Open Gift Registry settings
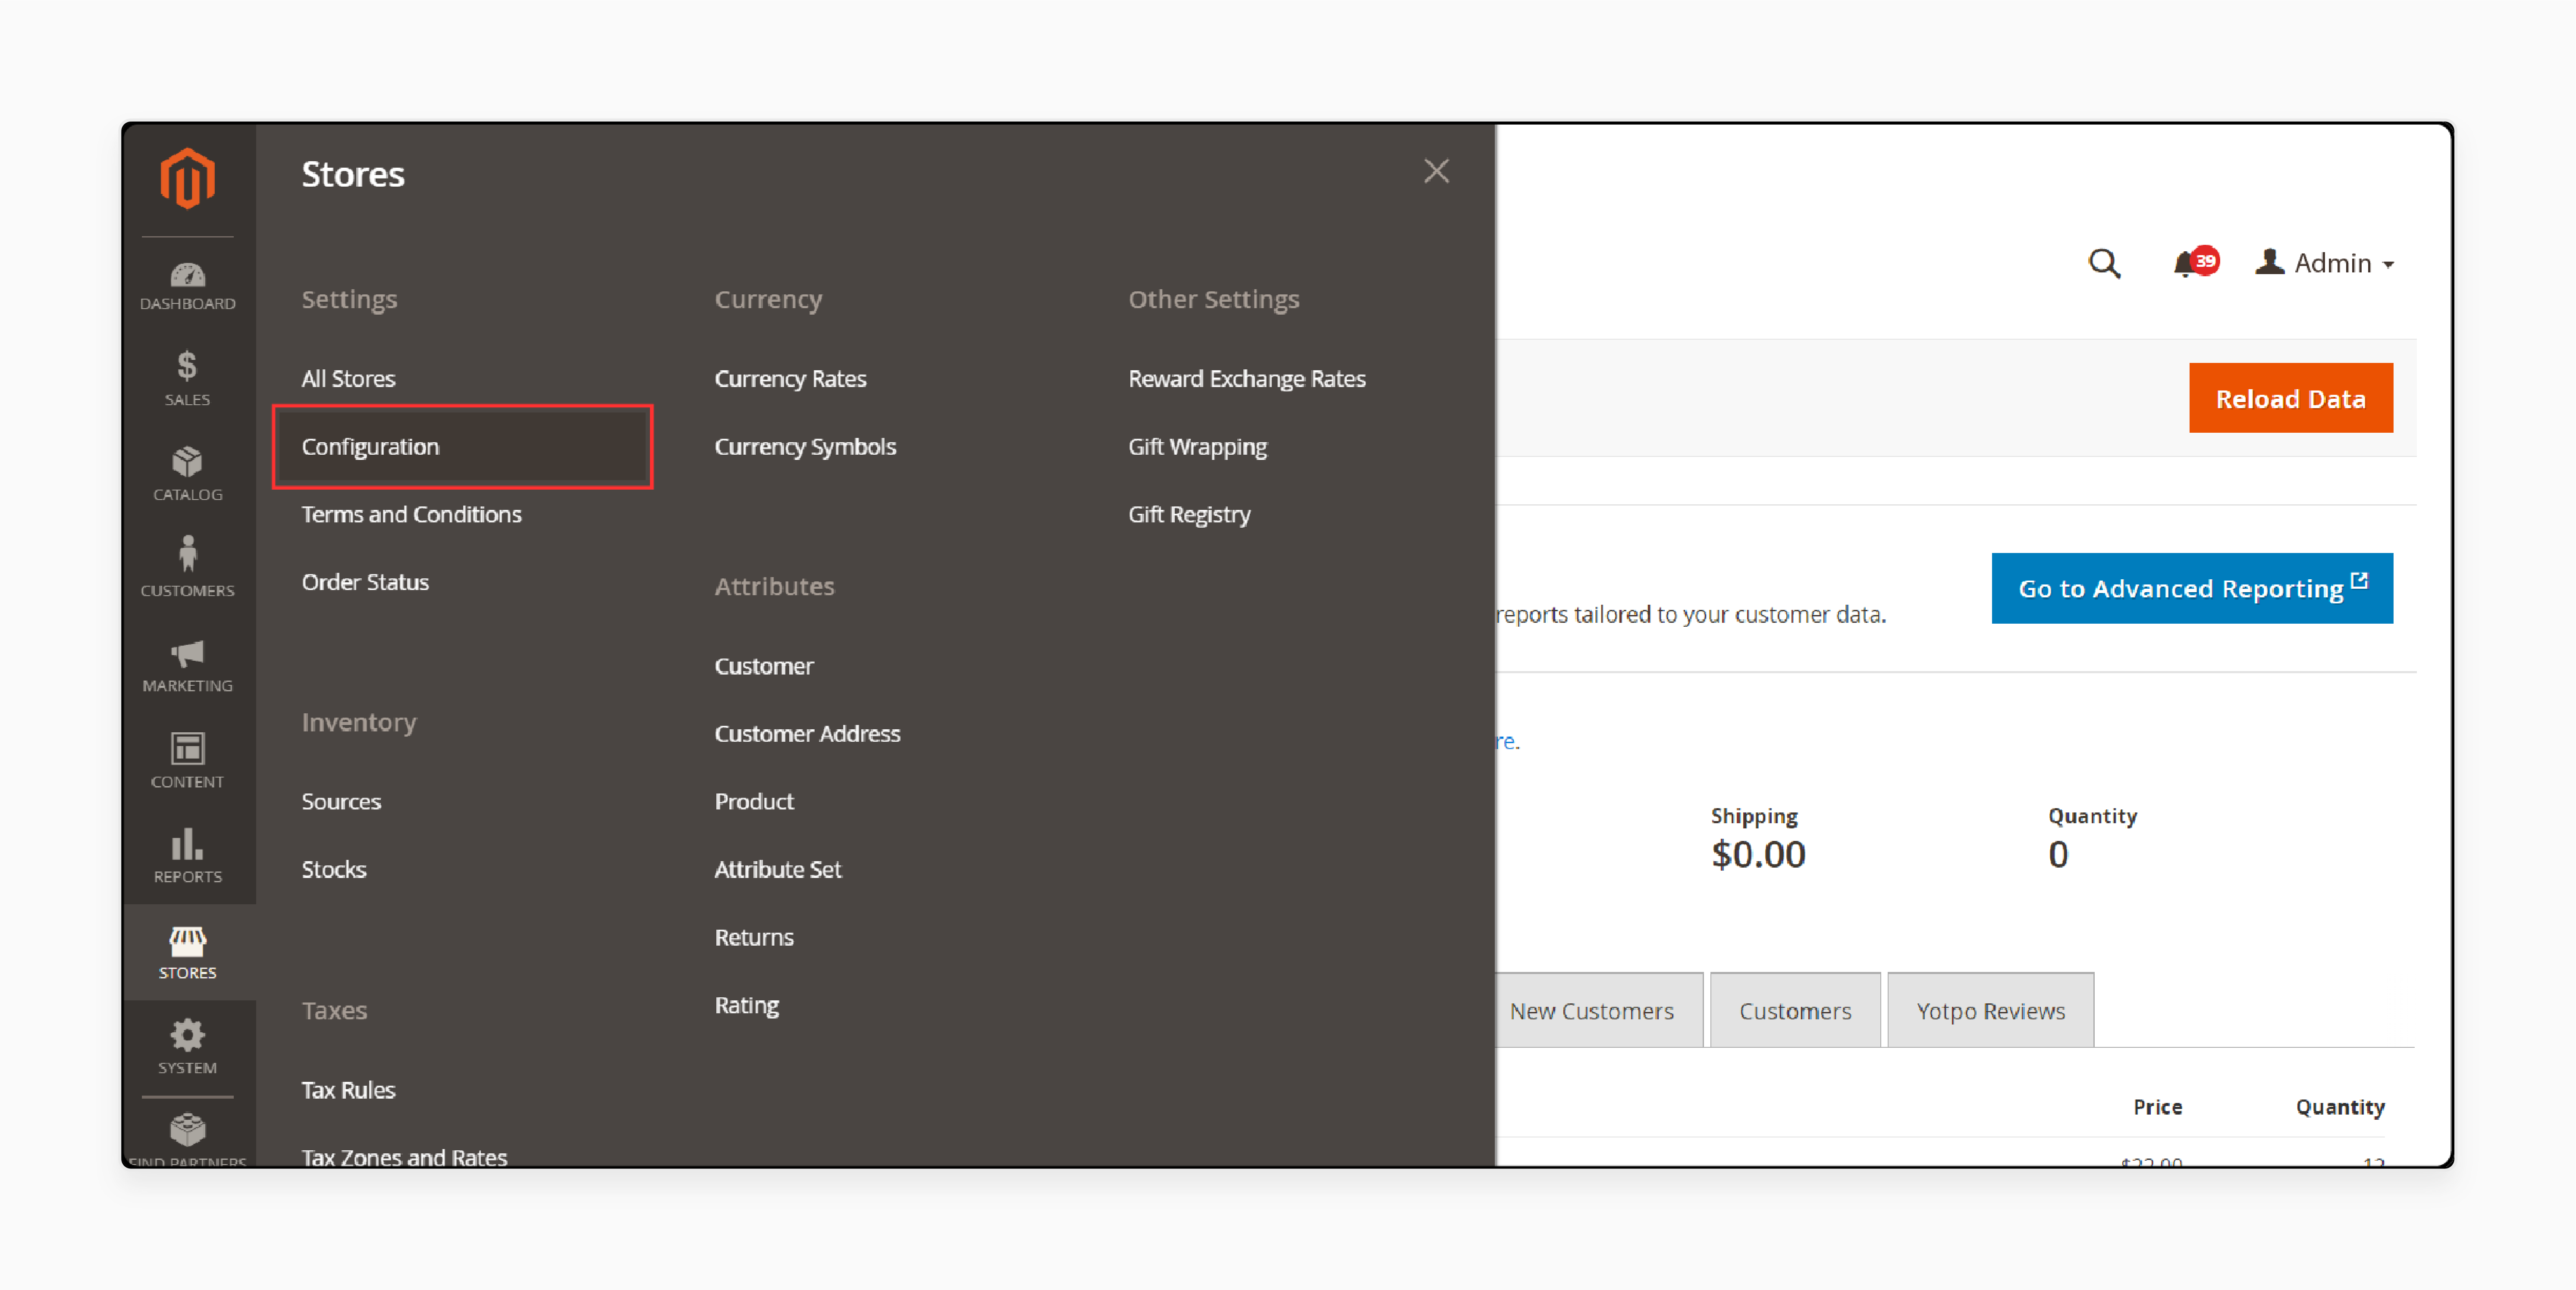Screen dimensions: 2576x1290 pos(1189,515)
